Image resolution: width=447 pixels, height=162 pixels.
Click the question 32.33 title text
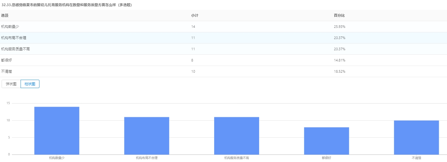[66, 5]
